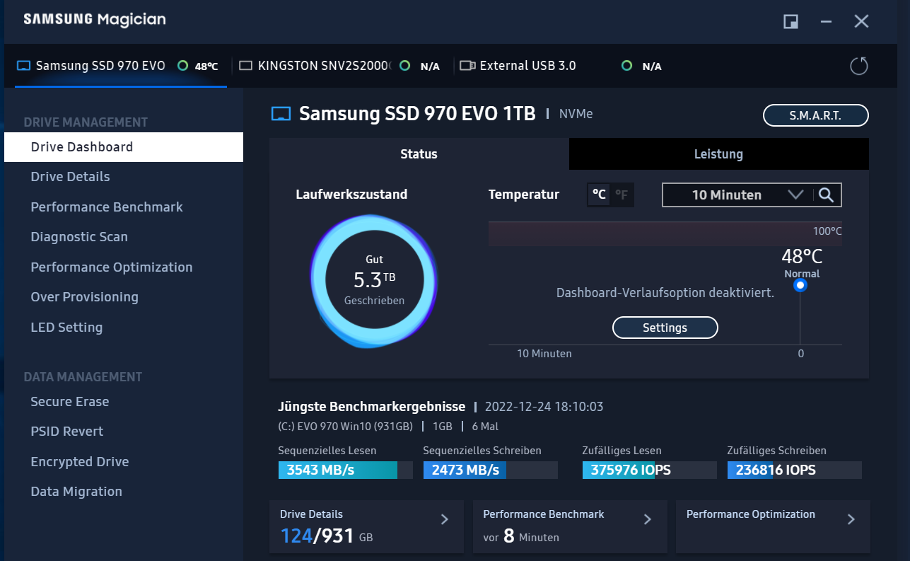
Task: Open the 10 Minuten time range dropdown
Action: [737, 195]
